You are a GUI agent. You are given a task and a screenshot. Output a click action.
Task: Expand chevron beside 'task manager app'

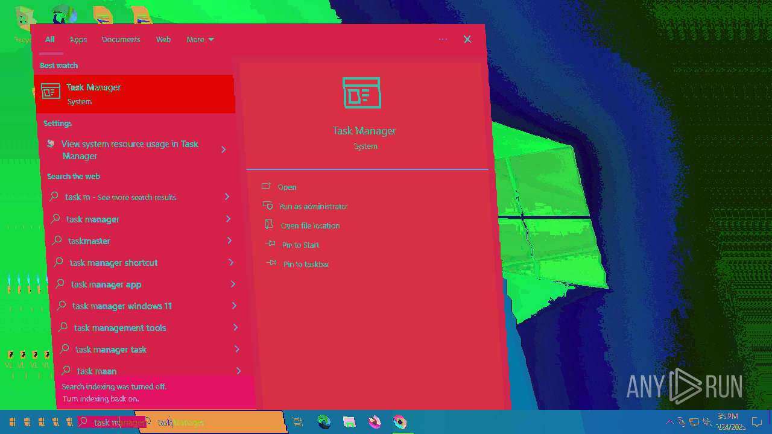(233, 284)
